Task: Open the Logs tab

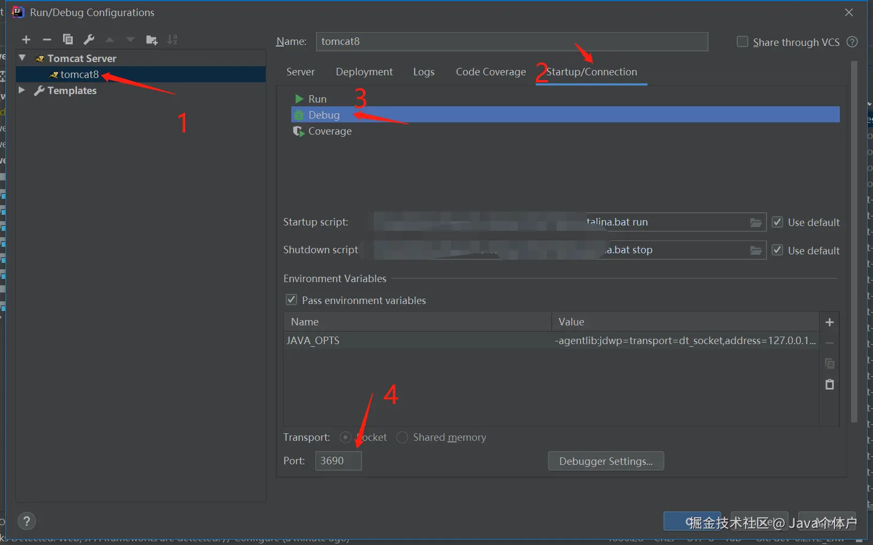Action: click(x=424, y=72)
